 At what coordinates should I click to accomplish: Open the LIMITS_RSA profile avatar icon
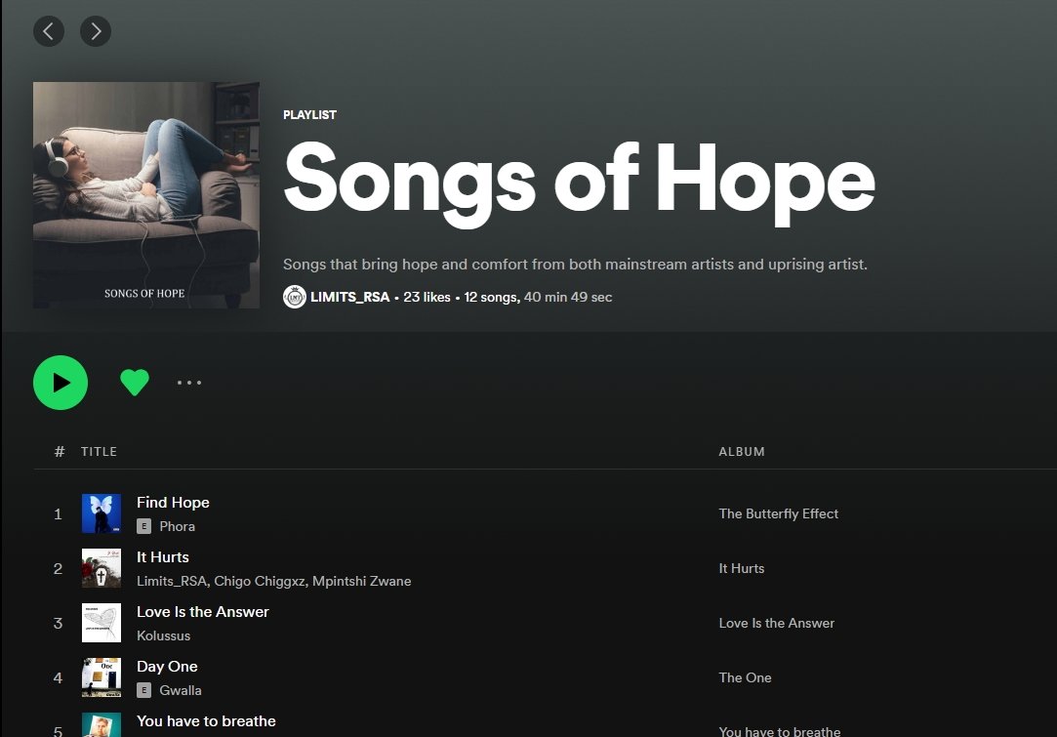point(295,297)
